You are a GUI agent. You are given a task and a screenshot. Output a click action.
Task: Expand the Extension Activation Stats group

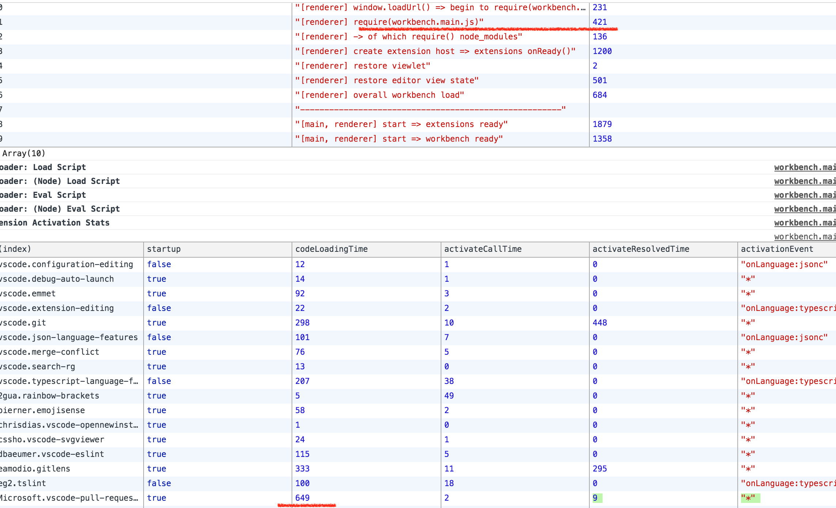click(55, 223)
